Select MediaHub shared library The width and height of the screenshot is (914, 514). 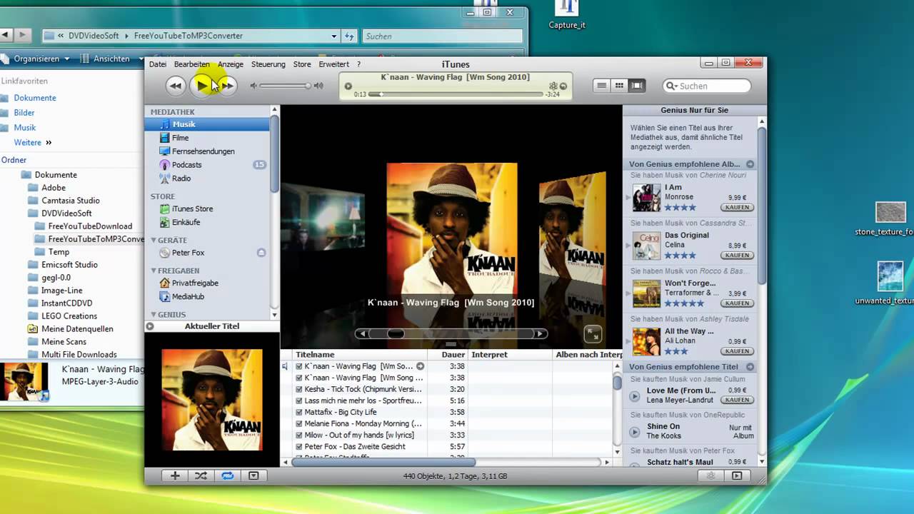point(188,296)
